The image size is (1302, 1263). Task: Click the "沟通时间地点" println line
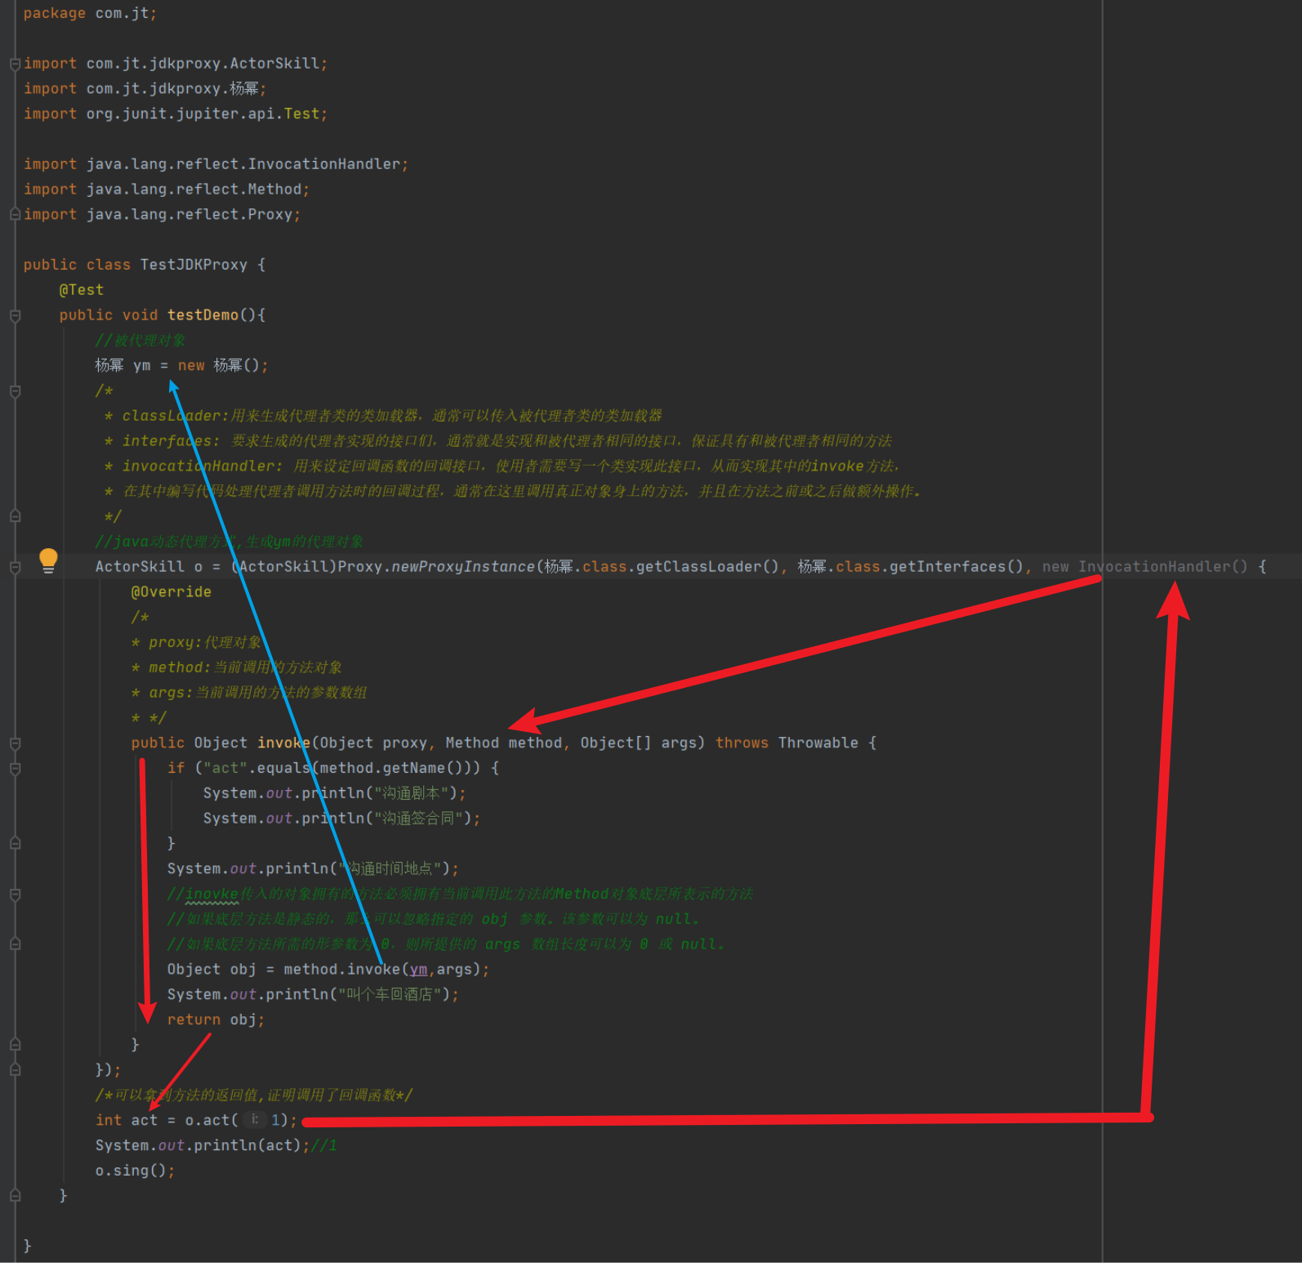point(313,869)
